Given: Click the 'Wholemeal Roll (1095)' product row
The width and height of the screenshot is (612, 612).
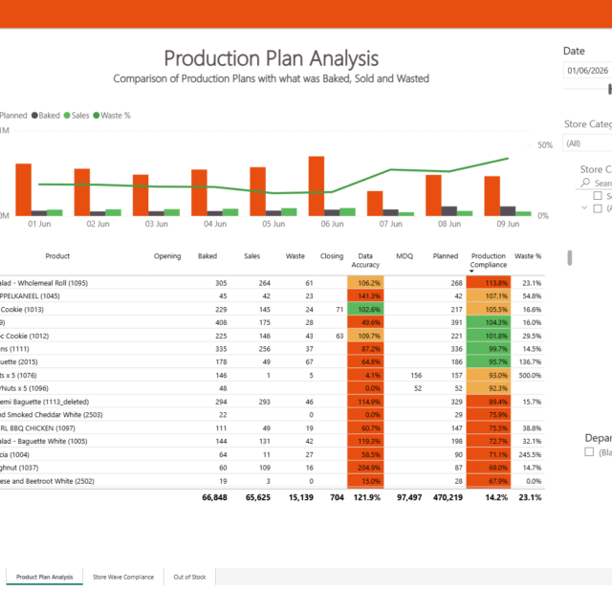Looking at the screenshot, I should 272,283.
